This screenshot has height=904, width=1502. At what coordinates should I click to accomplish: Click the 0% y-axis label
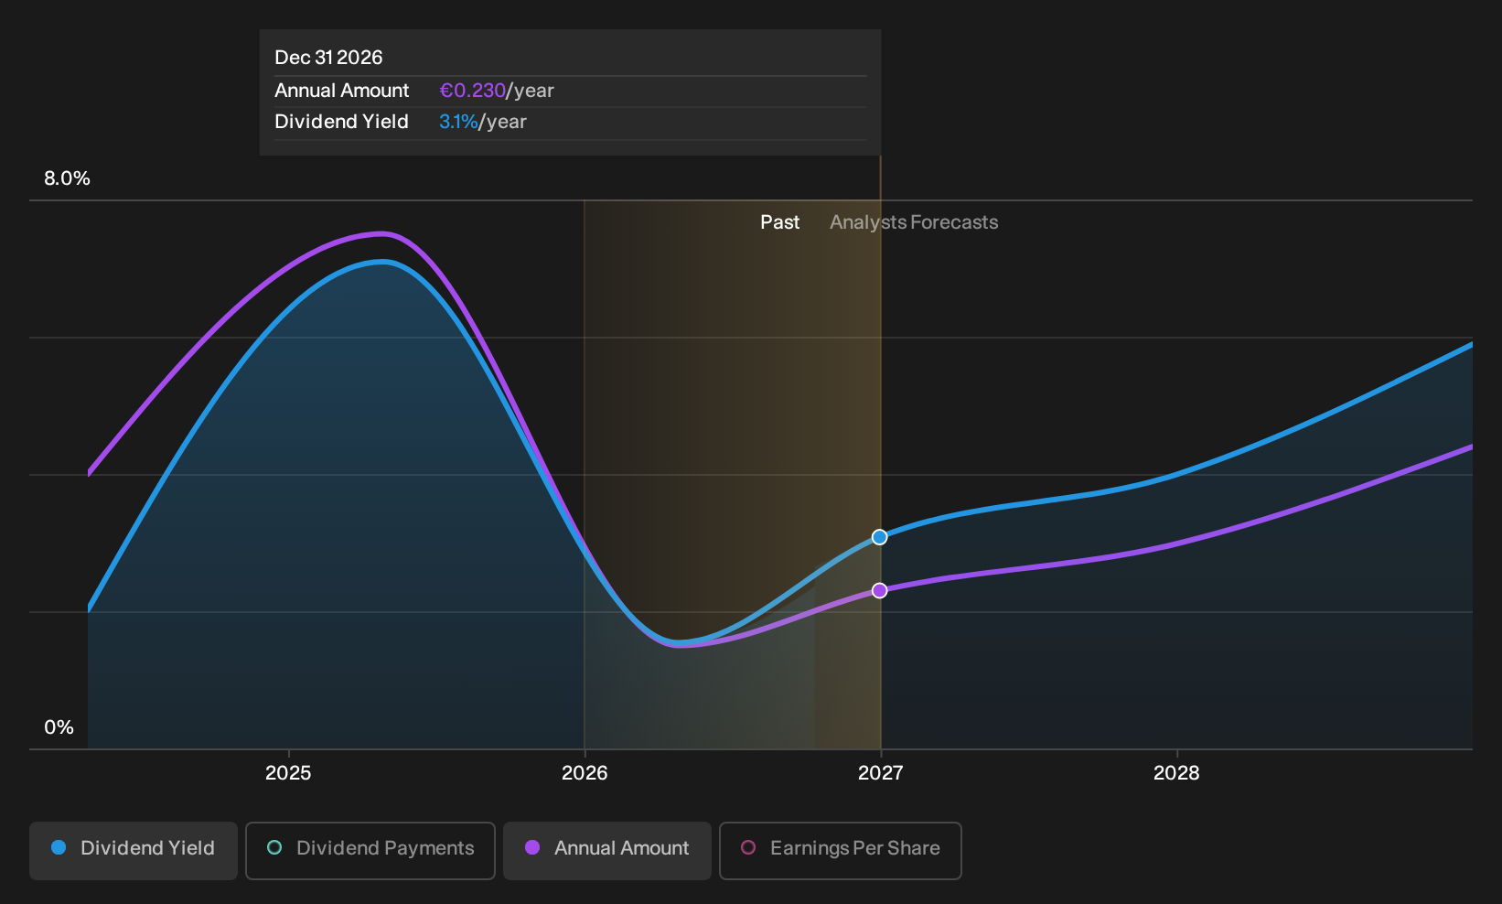tap(59, 727)
